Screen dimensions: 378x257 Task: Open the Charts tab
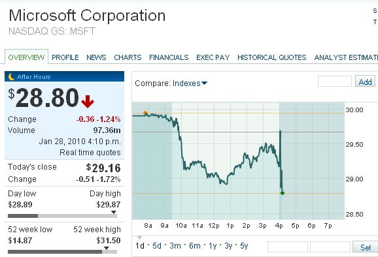tap(128, 57)
